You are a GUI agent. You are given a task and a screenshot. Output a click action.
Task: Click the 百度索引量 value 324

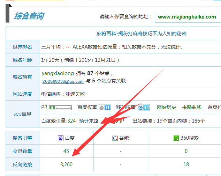(71, 121)
